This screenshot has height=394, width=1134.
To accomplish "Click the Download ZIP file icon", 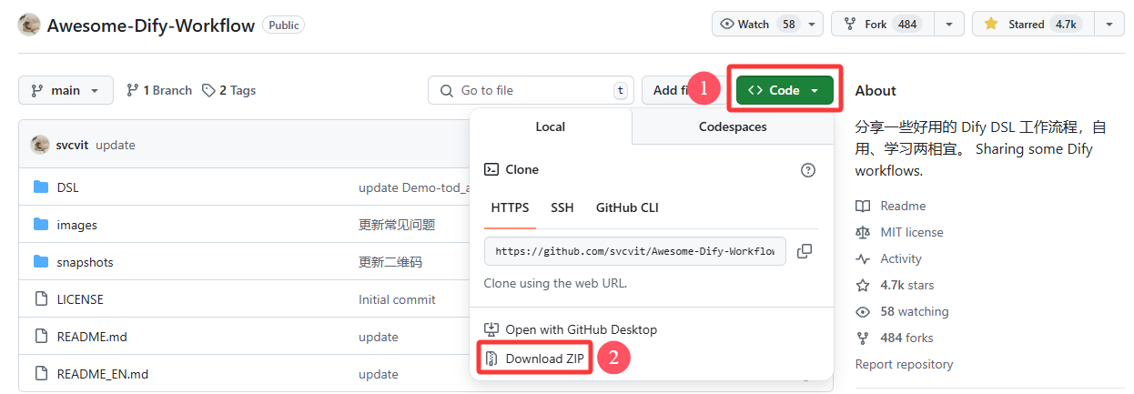I will (491, 359).
